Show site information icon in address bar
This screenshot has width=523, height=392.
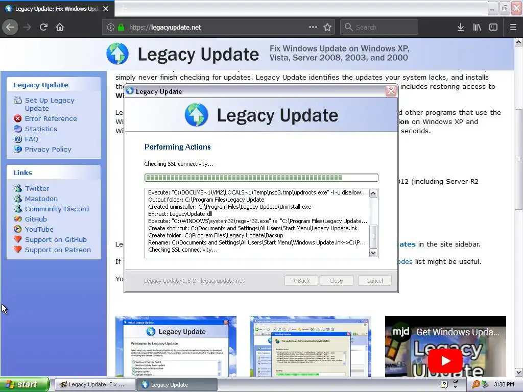pos(111,27)
